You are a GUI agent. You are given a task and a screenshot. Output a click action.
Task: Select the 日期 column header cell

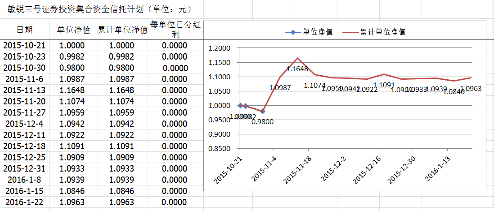coord(25,30)
